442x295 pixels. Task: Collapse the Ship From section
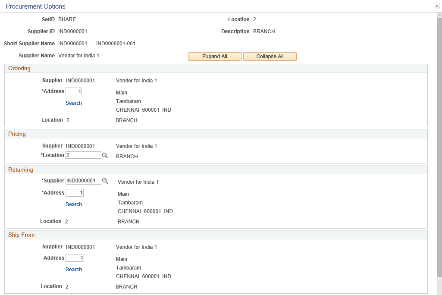[22, 235]
